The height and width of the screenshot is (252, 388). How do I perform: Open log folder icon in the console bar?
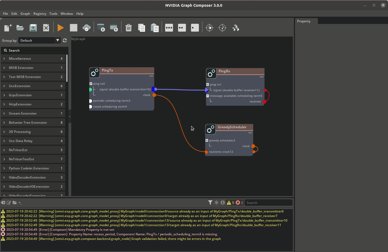coord(15,203)
